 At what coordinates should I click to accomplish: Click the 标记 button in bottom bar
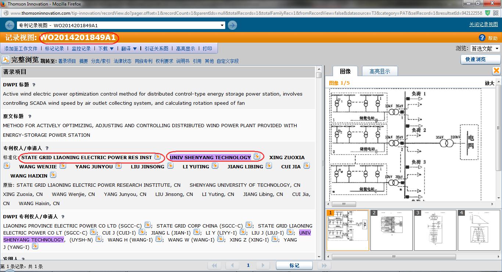(294, 265)
